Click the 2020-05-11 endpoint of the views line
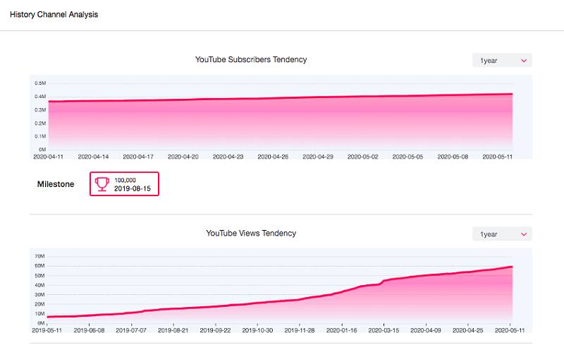564x350 pixels. (x=511, y=267)
